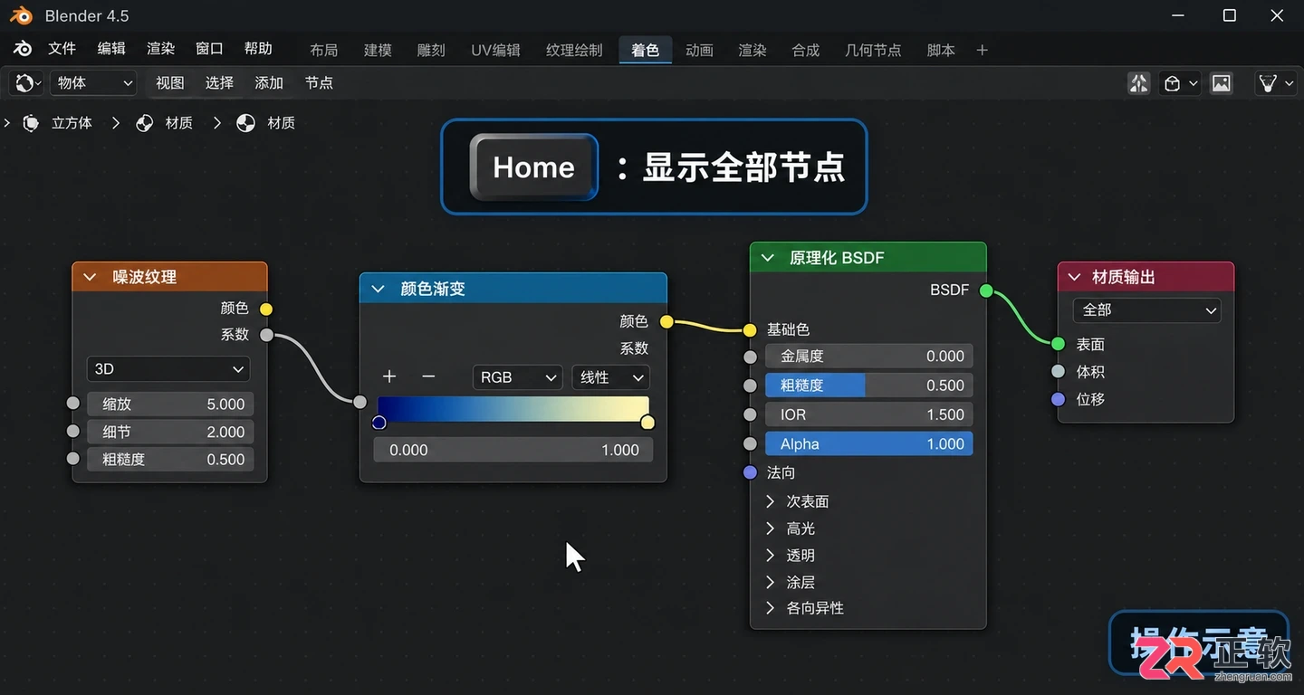Open the overlay filter dropdown
The image size is (1304, 695).
[x=1276, y=83]
